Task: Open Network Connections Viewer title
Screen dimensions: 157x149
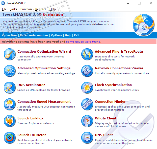Action: pyautogui.click(x=119, y=68)
